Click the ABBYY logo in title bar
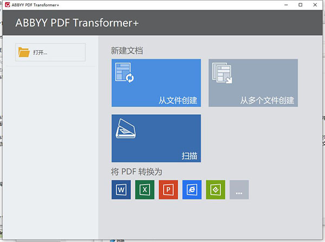This screenshot has width=325, height=242. (x=8, y=5)
